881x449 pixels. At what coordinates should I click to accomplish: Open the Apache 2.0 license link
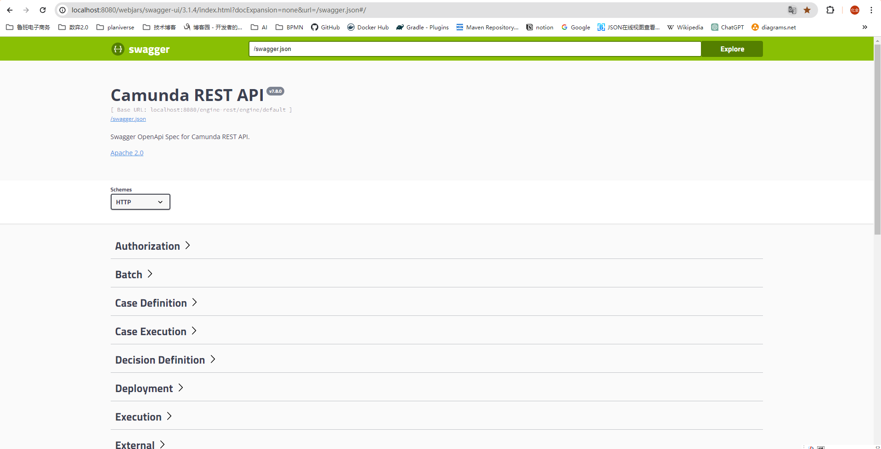(127, 153)
